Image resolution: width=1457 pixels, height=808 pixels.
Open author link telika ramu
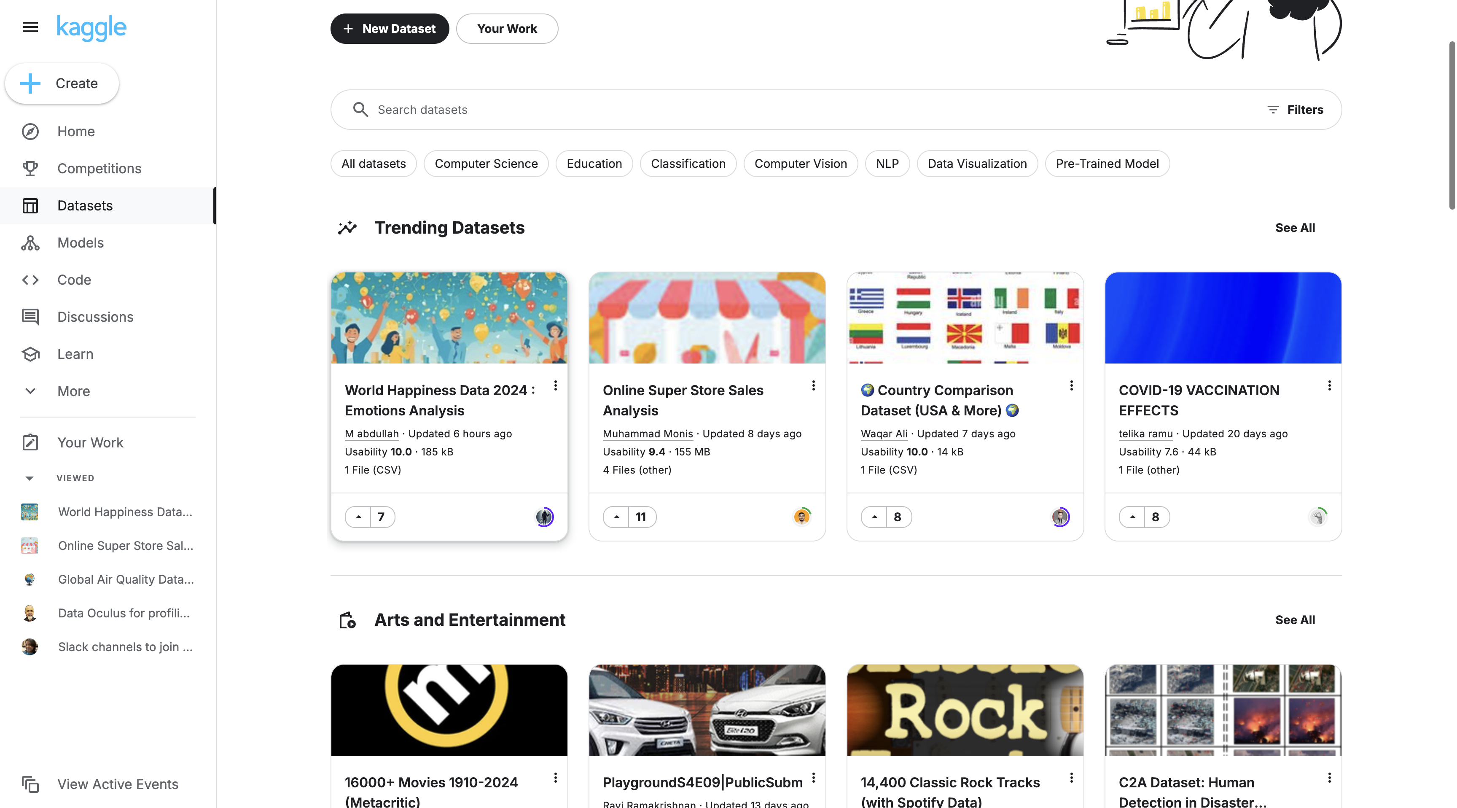(1145, 434)
